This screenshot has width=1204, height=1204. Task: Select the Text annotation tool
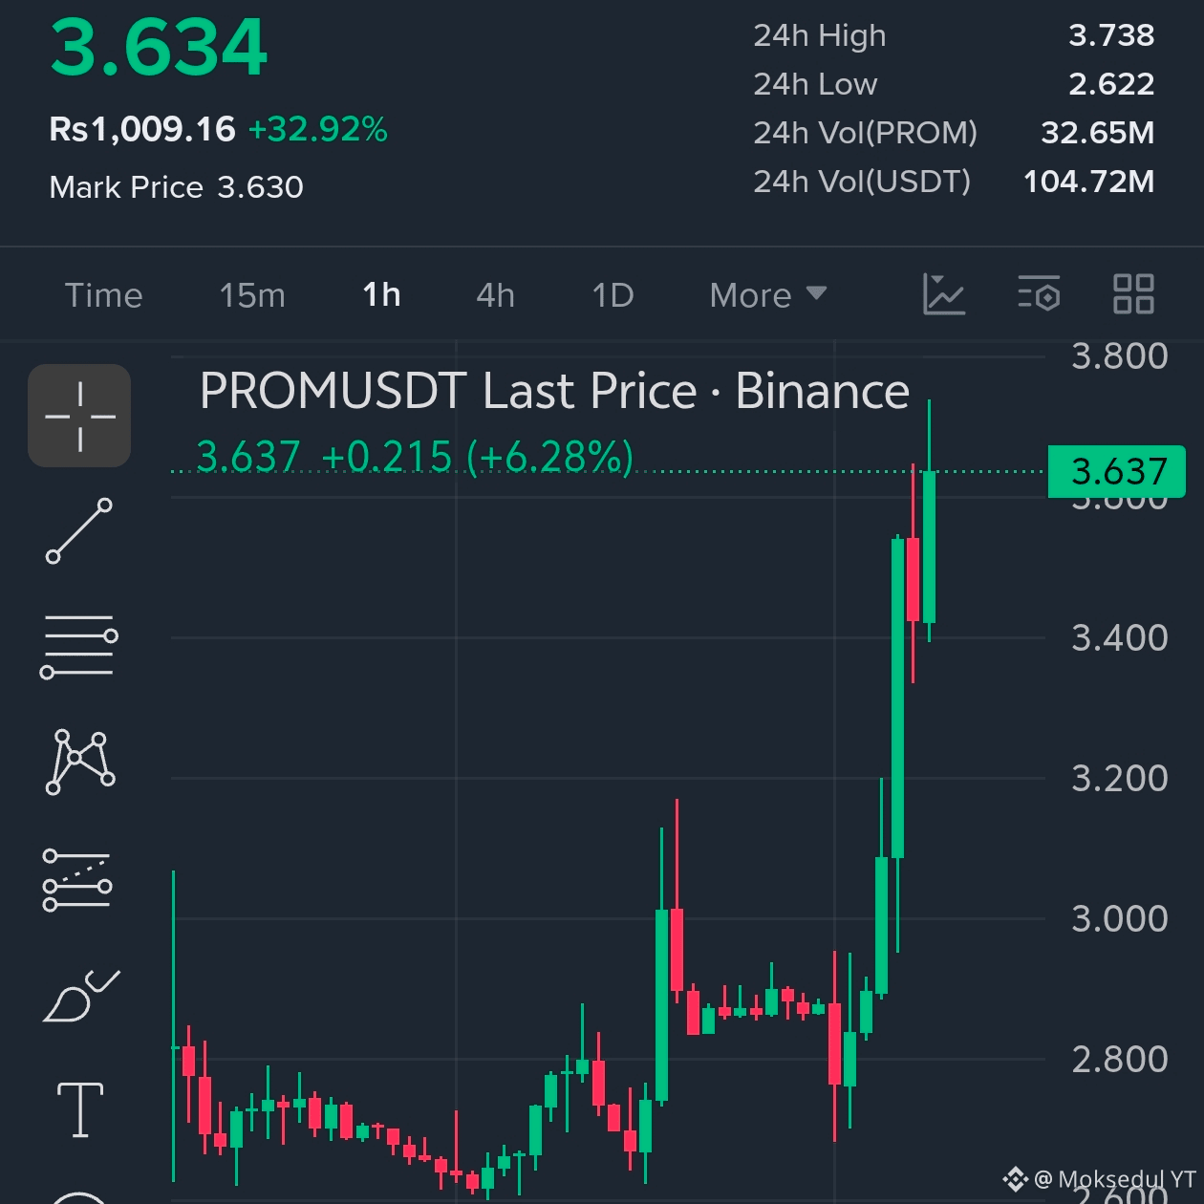(x=80, y=1110)
